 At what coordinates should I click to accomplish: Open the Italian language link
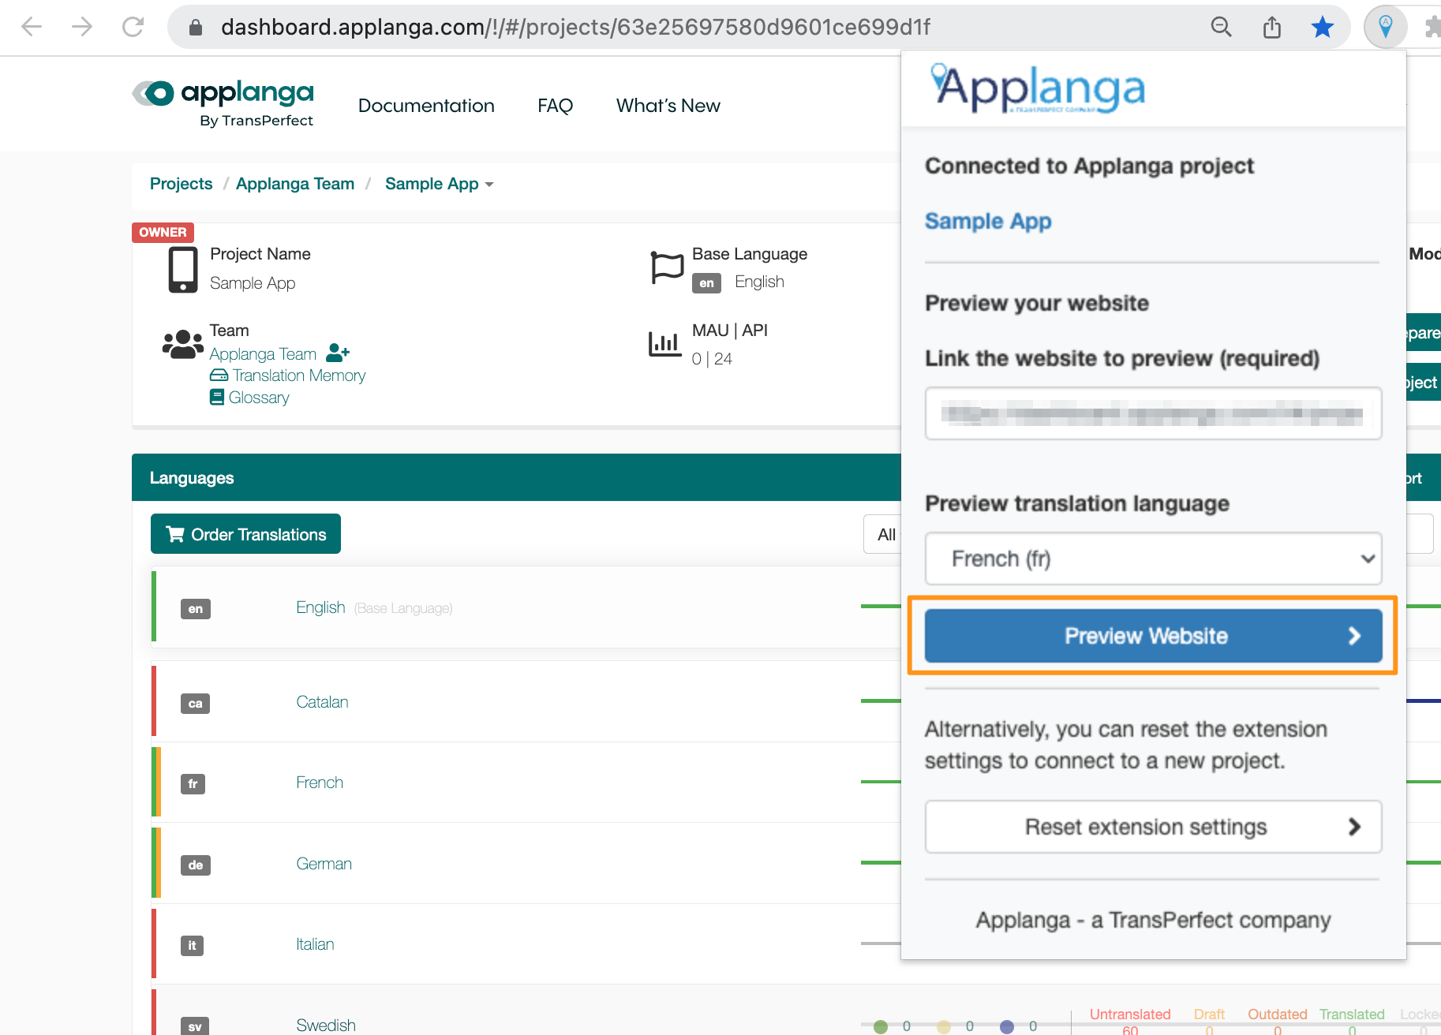click(x=315, y=944)
